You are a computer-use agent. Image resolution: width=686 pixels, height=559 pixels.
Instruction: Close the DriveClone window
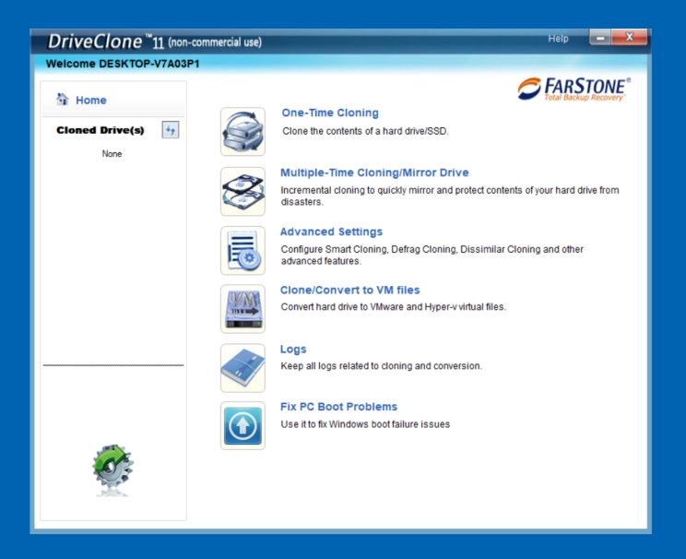pos(629,38)
